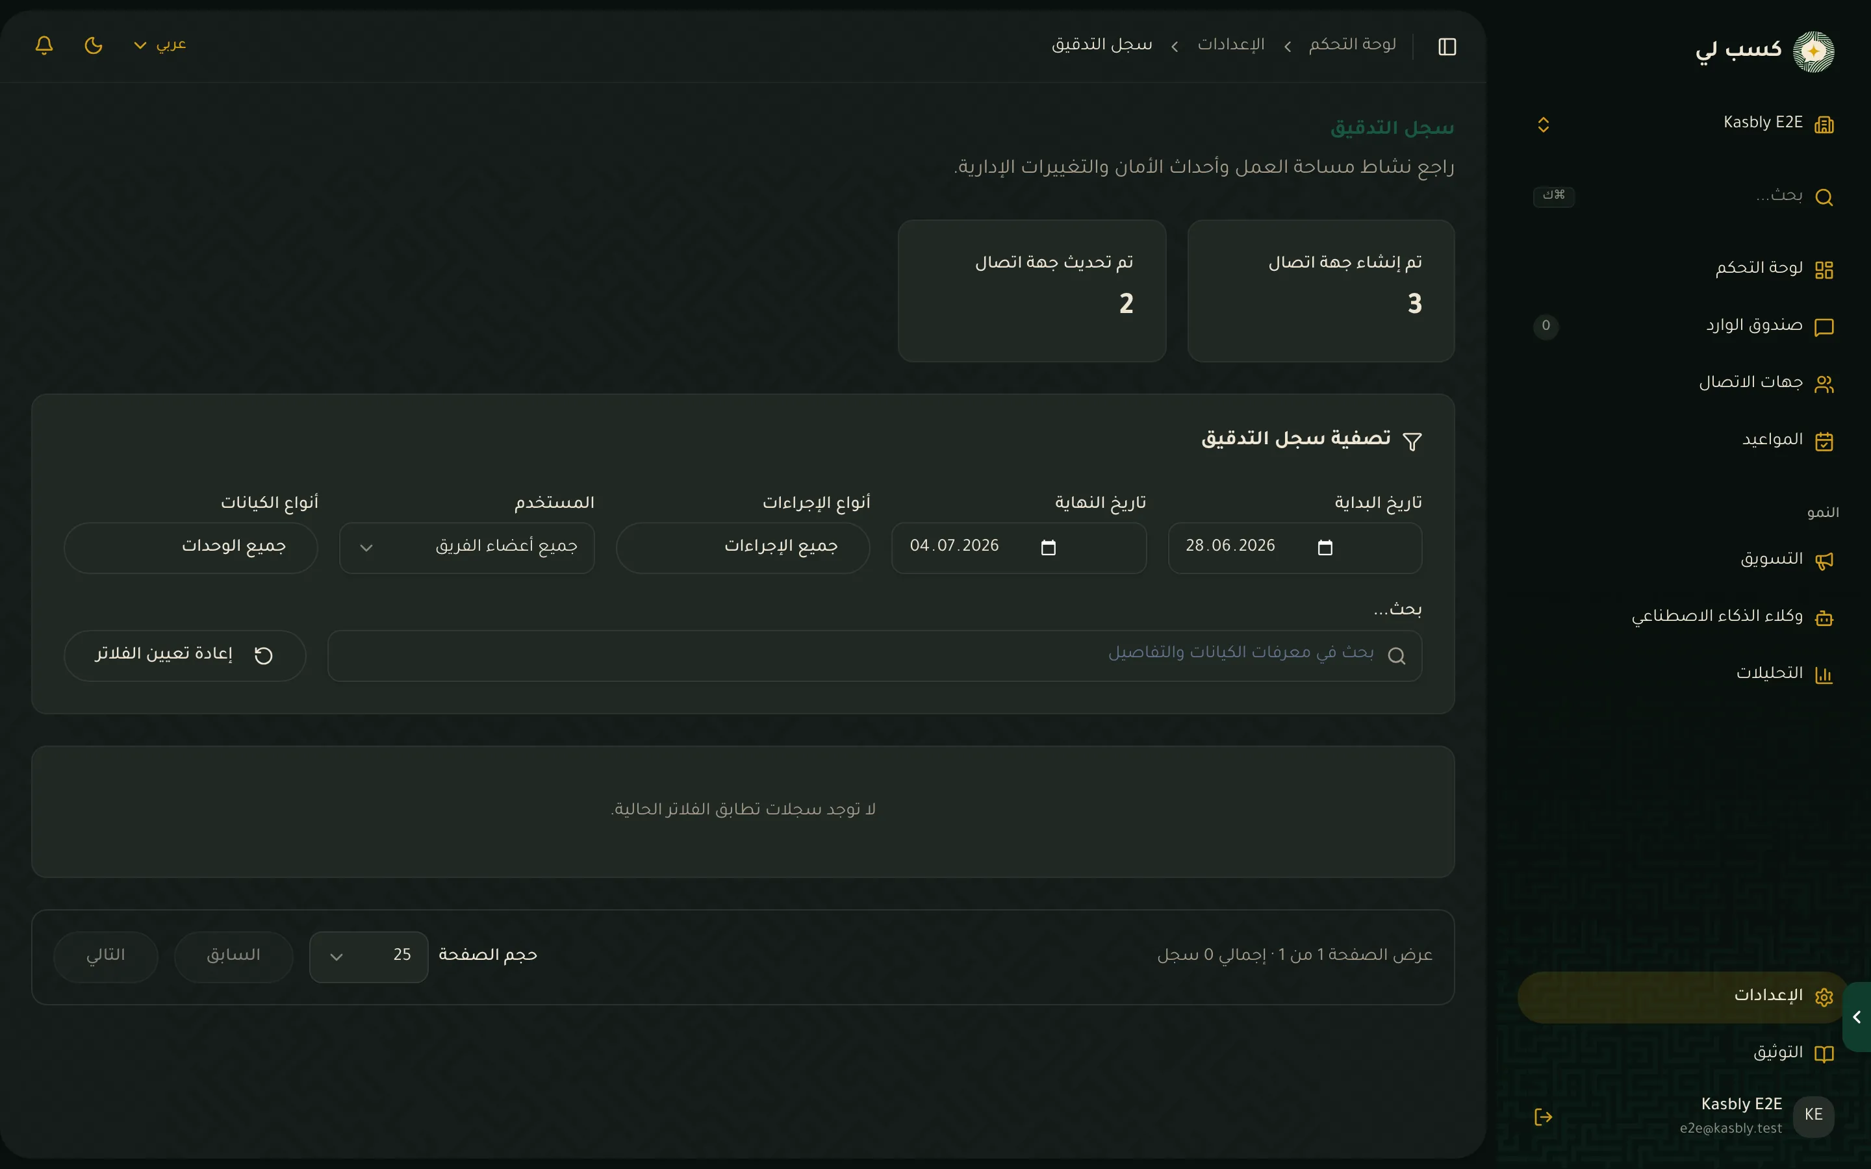Click the marketing megaphone icon
The image size is (1871, 1169).
(x=1824, y=560)
